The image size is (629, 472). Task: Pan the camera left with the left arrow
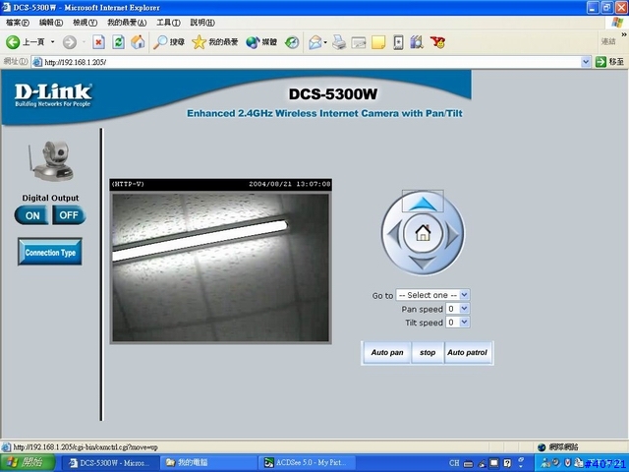pos(393,233)
